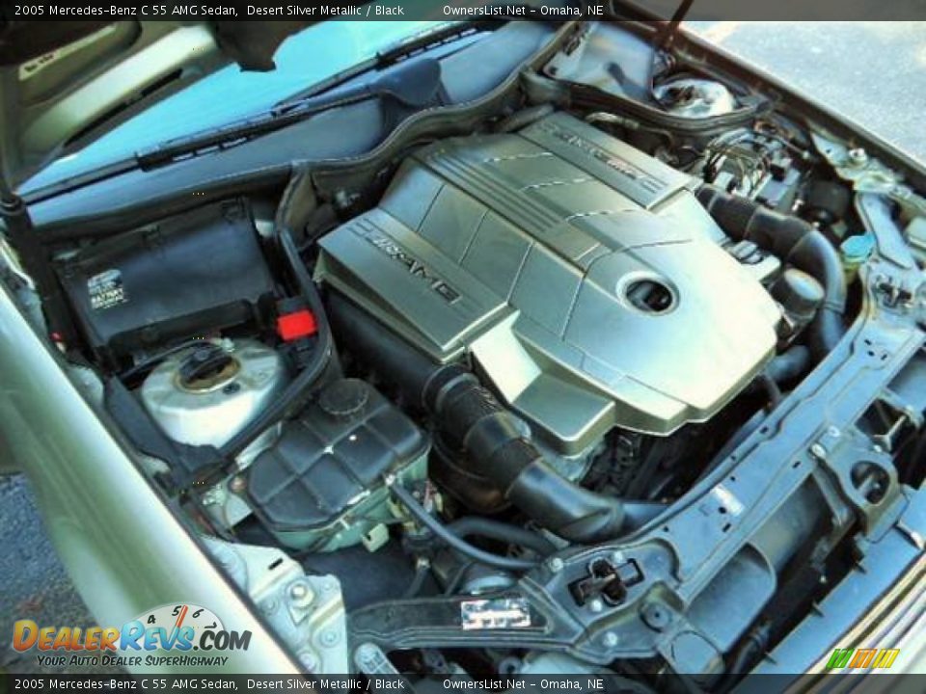Click the green stripe of the bottom-right logo
Viewport: 926px width, 694px height.
pos(838,657)
